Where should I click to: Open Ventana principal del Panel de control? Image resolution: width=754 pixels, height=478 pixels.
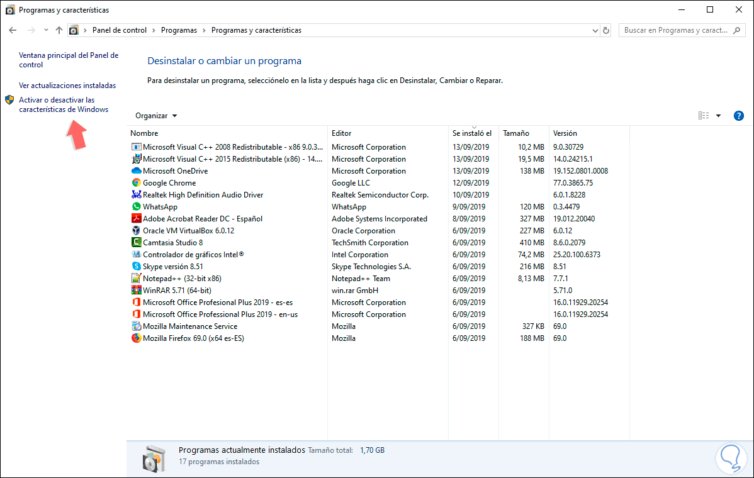[x=69, y=60]
